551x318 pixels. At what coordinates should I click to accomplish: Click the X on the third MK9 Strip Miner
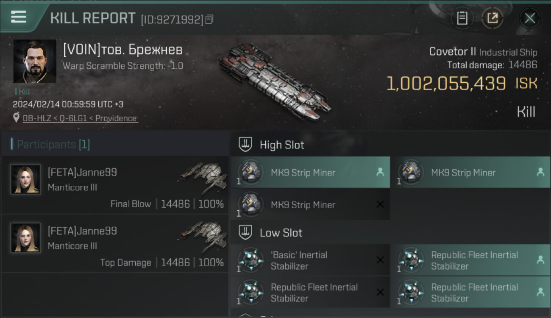[380, 204]
